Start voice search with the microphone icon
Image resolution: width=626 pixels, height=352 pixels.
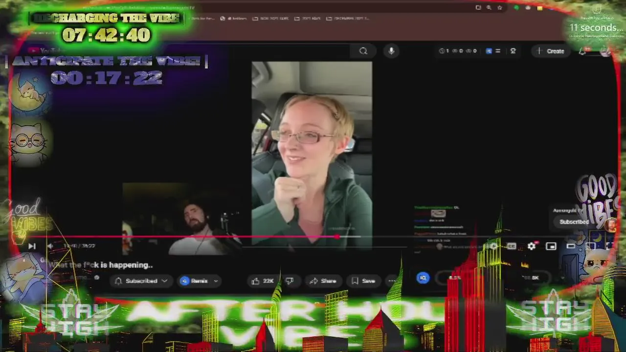click(x=391, y=51)
